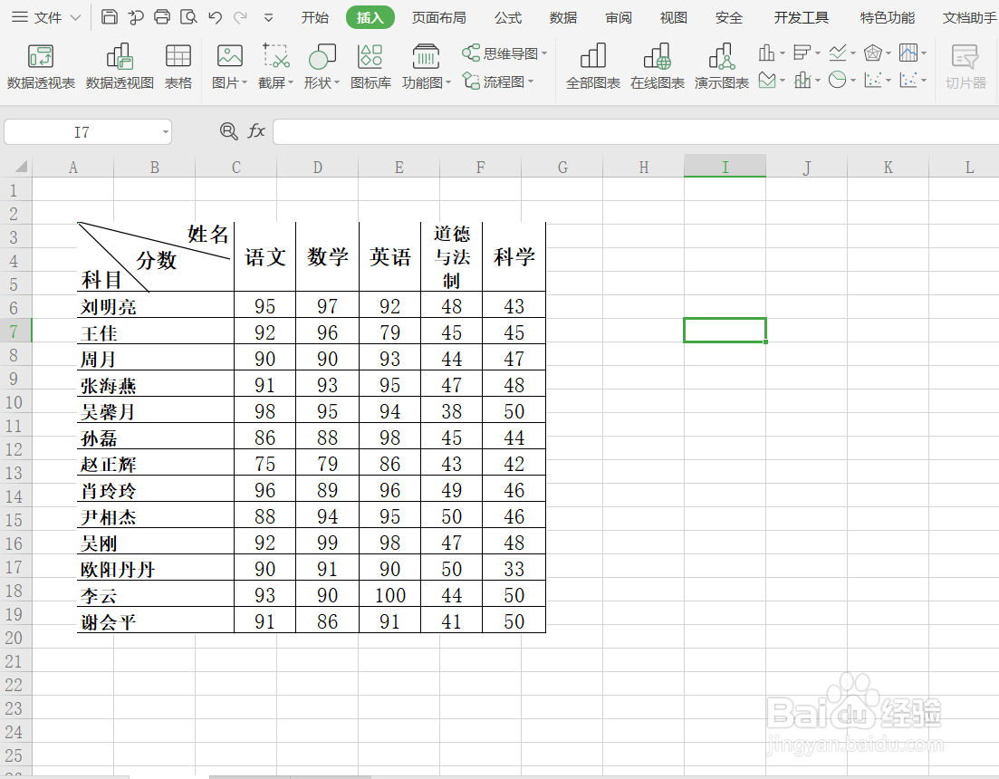Redo the last undone action

click(240, 17)
